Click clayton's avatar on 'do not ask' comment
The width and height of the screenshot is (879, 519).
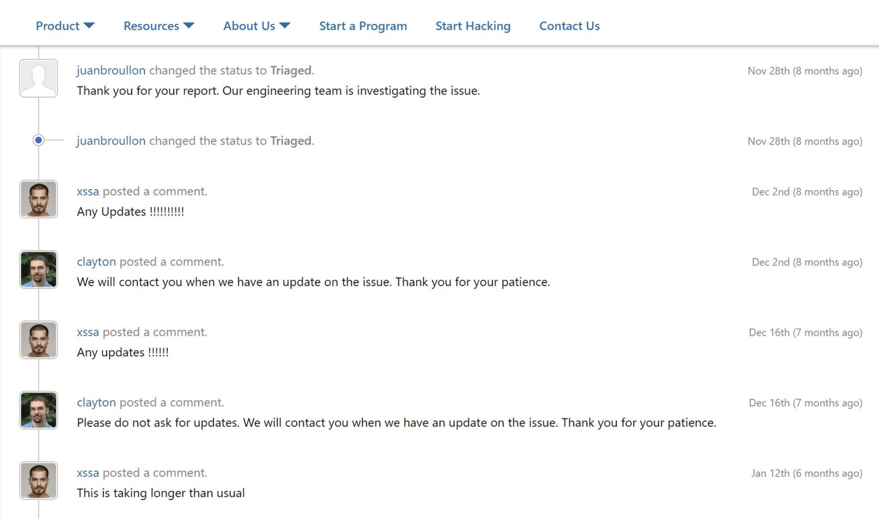(x=38, y=410)
